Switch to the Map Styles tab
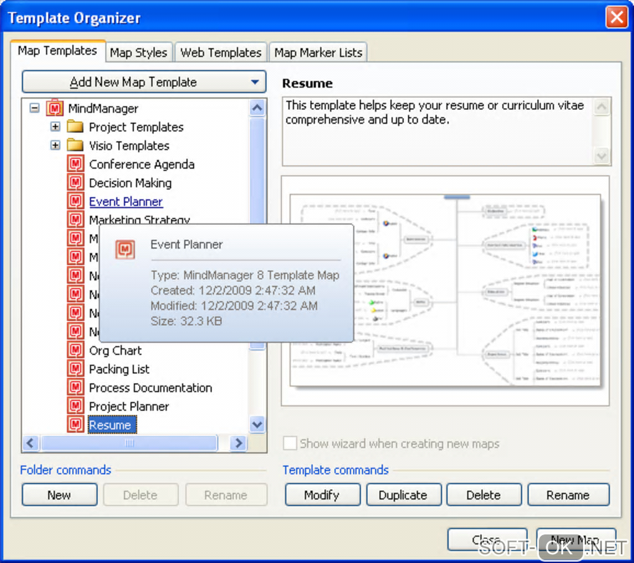This screenshot has width=634, height=563. (139, 53)
